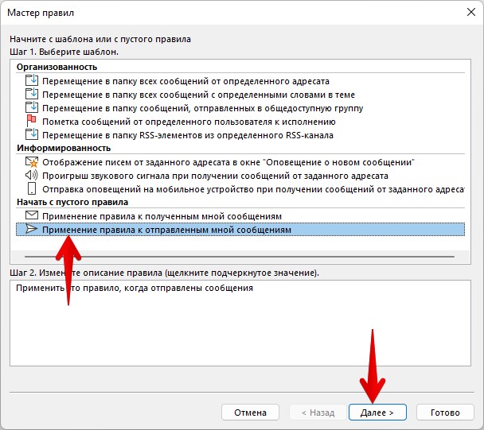Screen dimensions: 484x430
Task: Click the horizontal scrollbar of template list
Action: 240,257
